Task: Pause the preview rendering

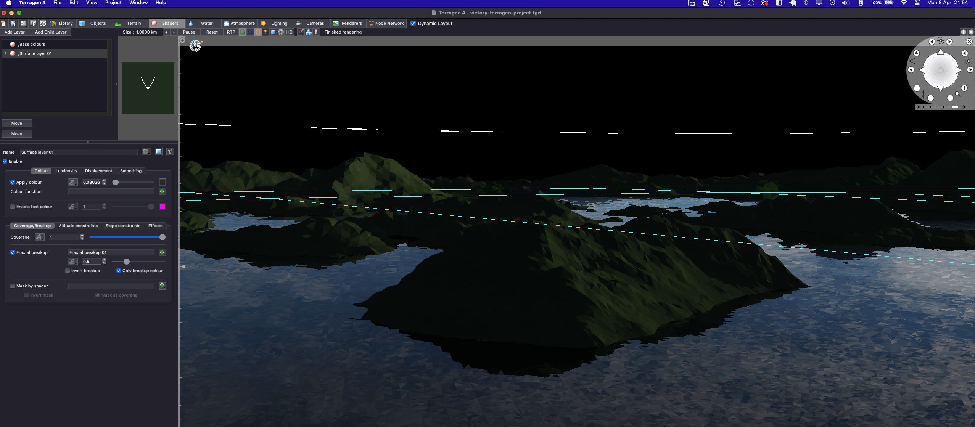Action: tap(189, 32)
